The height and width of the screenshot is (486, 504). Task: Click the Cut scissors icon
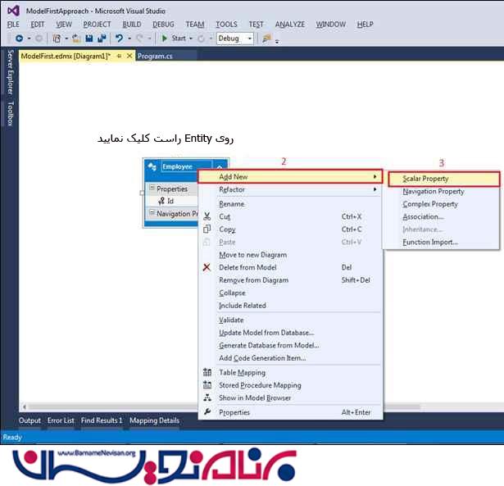pyautogui.click(x=207, y=216)
